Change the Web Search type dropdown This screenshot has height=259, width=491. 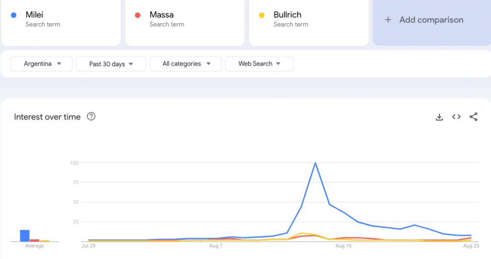click(x=259, y=64)
